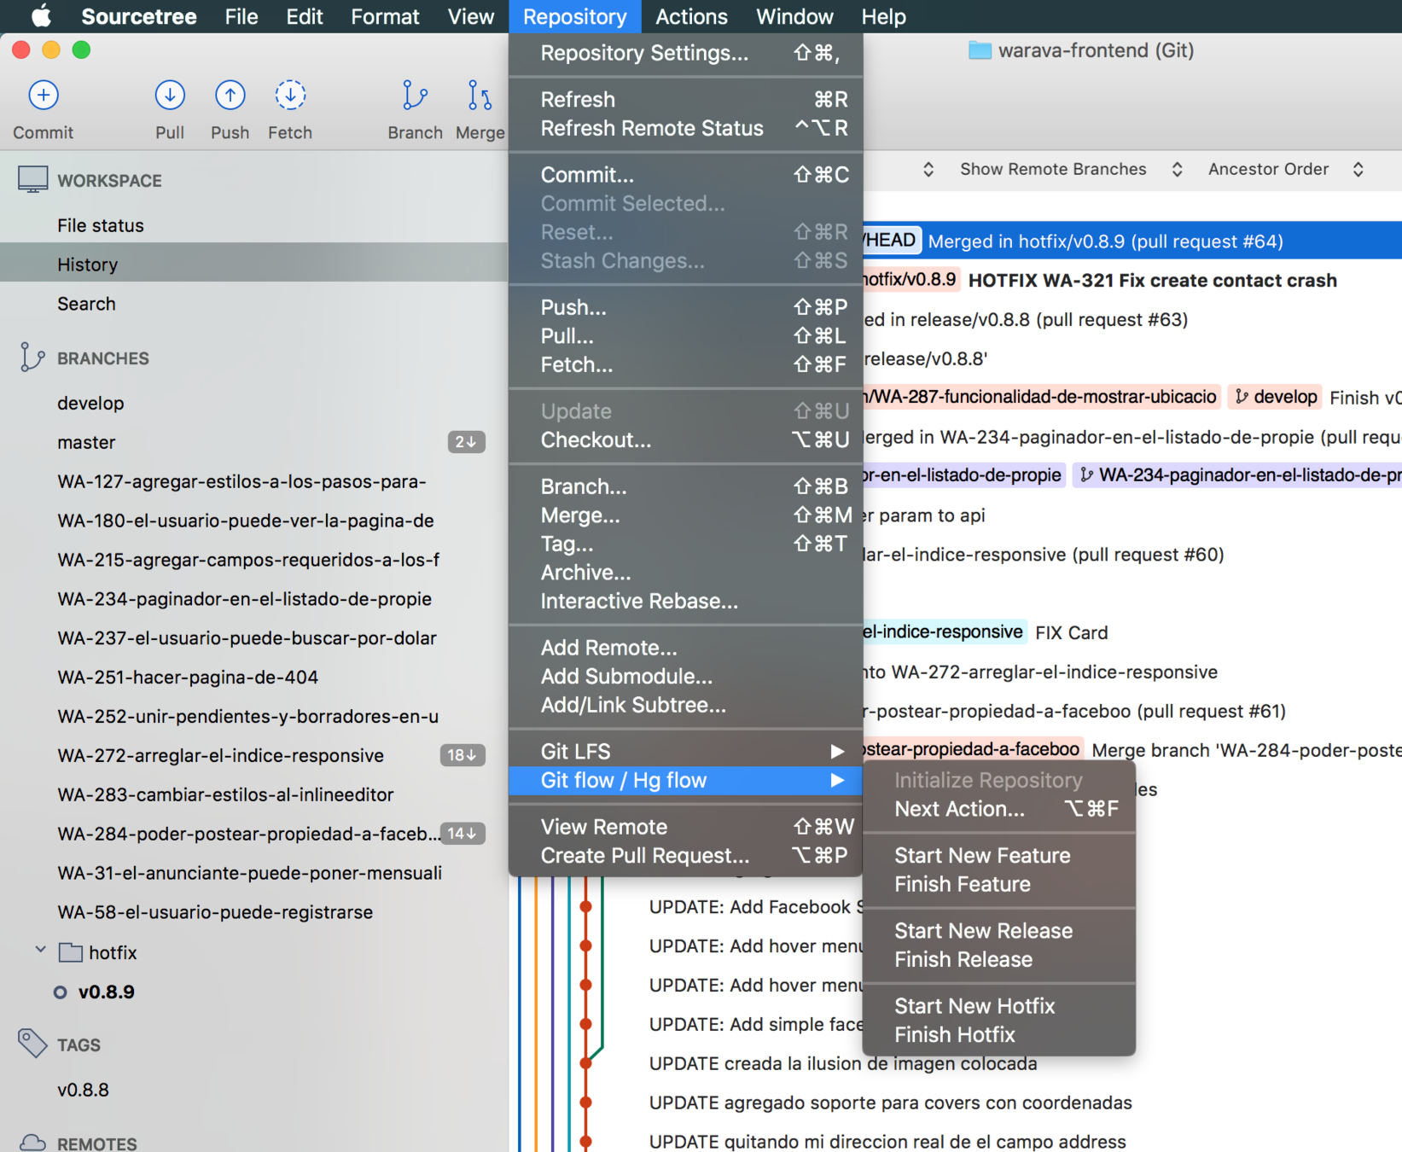Choose Next Action... in Git flow submenu

999,809
